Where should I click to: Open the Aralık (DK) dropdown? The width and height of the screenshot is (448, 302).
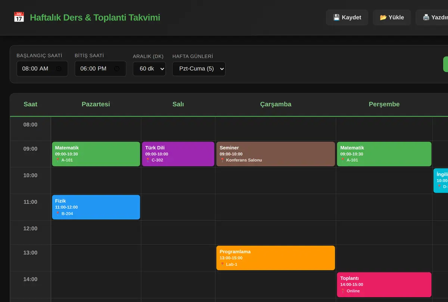click(149, 69)
